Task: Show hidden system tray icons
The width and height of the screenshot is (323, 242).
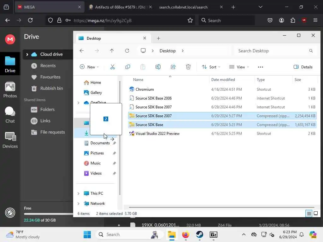Action: tap(244, 234)
